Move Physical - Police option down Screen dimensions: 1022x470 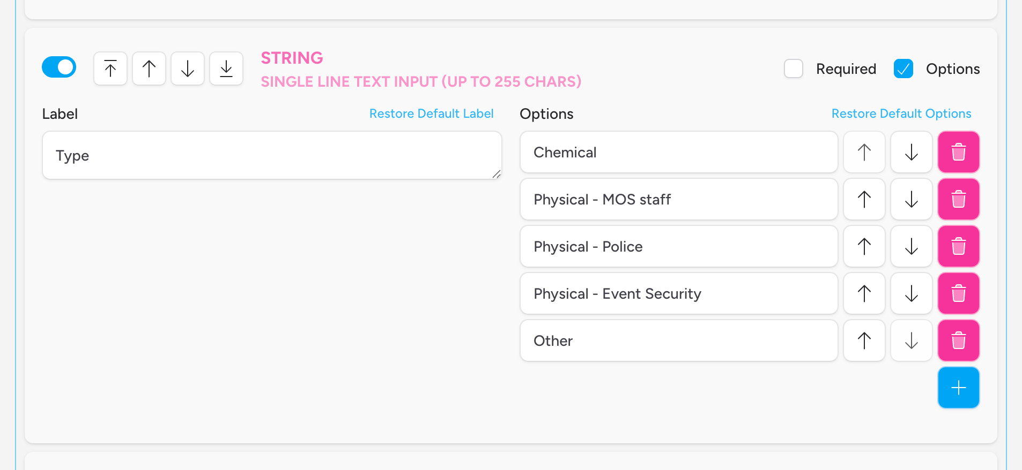[x=911, y=246]
